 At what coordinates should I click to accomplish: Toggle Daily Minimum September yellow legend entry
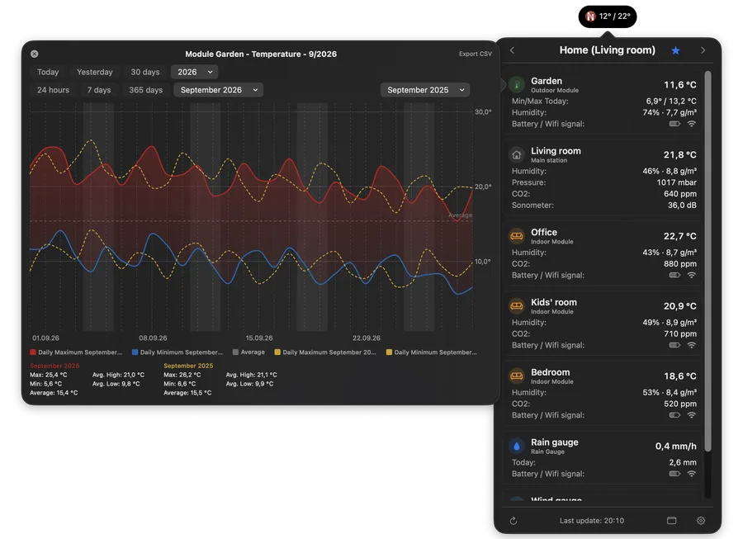pos(432,352)
